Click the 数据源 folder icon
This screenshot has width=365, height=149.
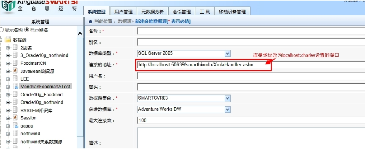[x=8, y=40]
